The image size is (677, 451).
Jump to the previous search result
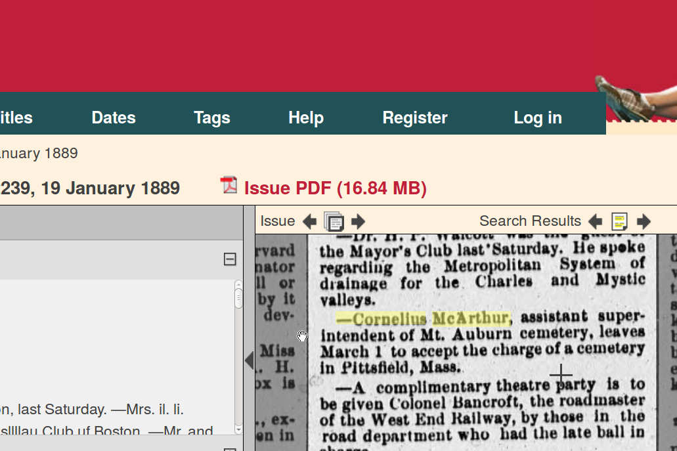point(595,221)
